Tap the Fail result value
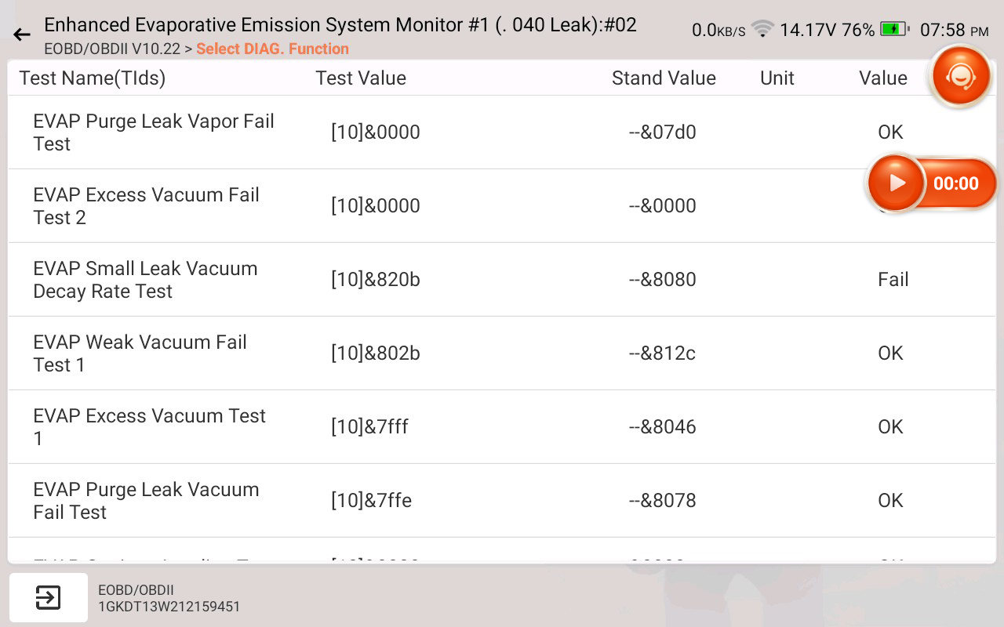Image resolution: width=1004 pixels, height=627 pixels. (x=893, y=280)
